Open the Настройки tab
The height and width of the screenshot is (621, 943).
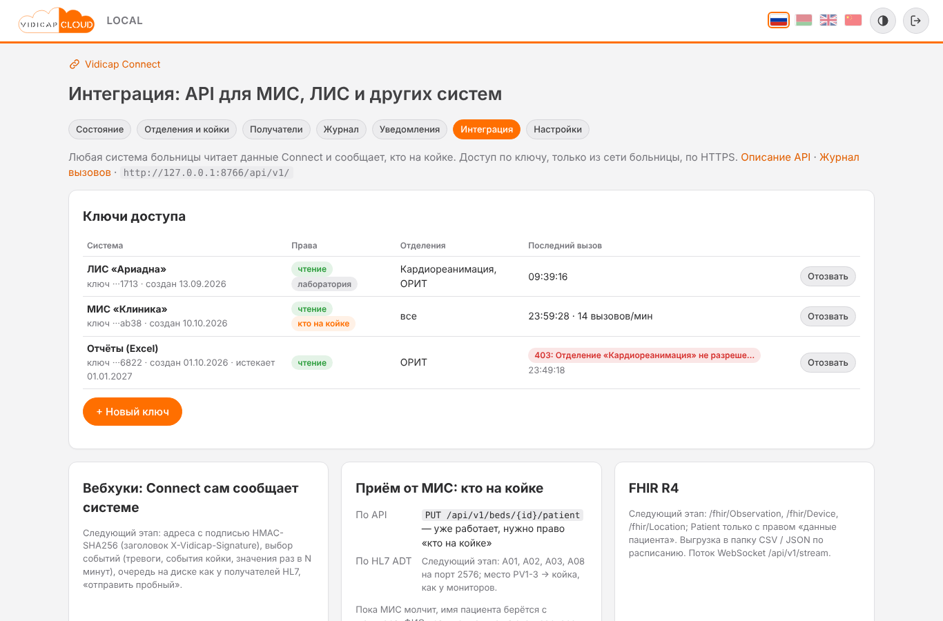pos(558,130)
